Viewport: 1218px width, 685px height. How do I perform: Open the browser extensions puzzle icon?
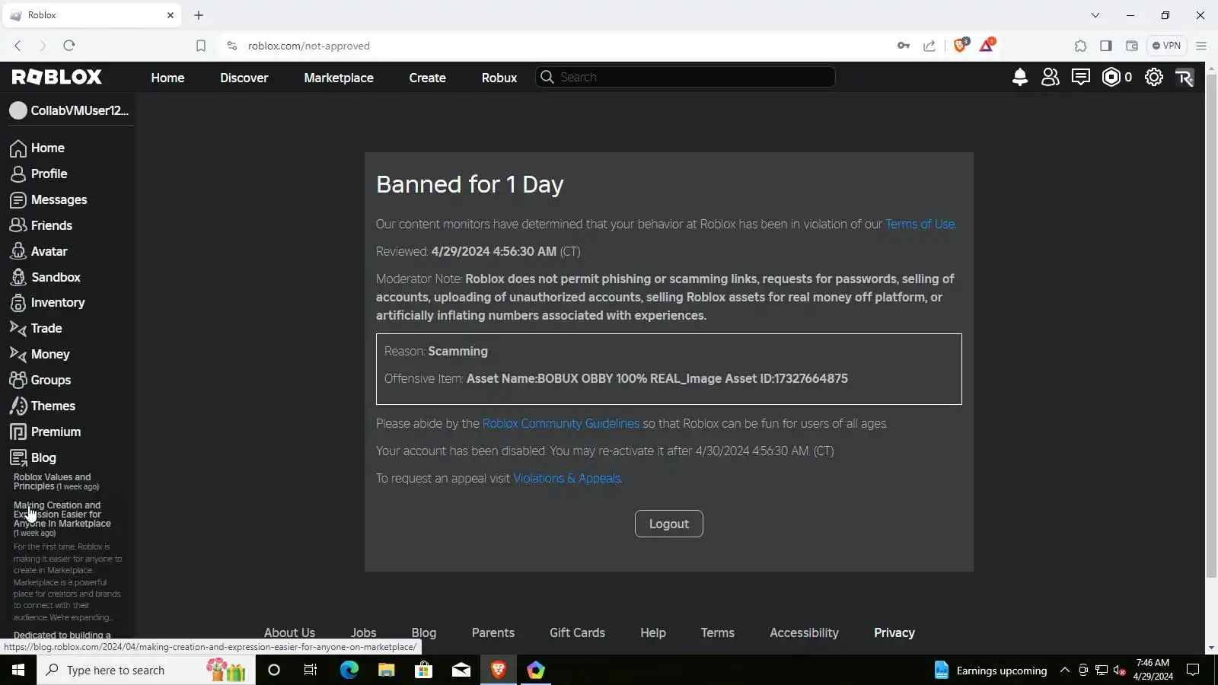click(x=1081, y=46)
